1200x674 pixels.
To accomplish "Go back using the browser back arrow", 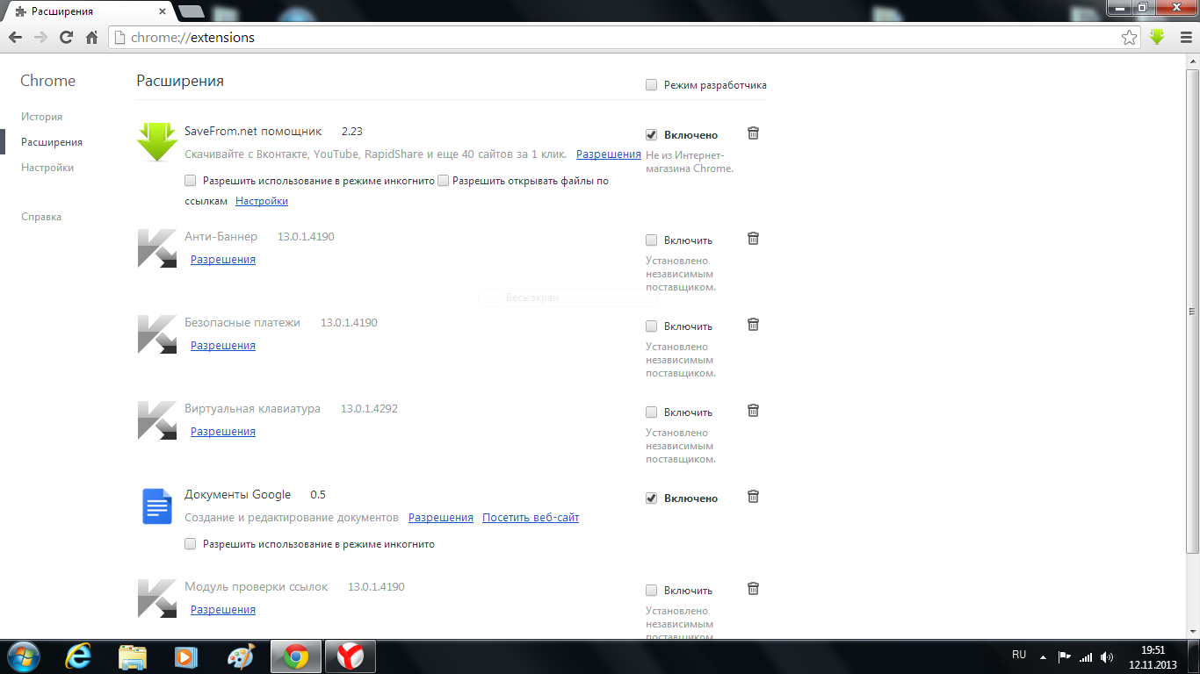I will click(x=15, y=38).
